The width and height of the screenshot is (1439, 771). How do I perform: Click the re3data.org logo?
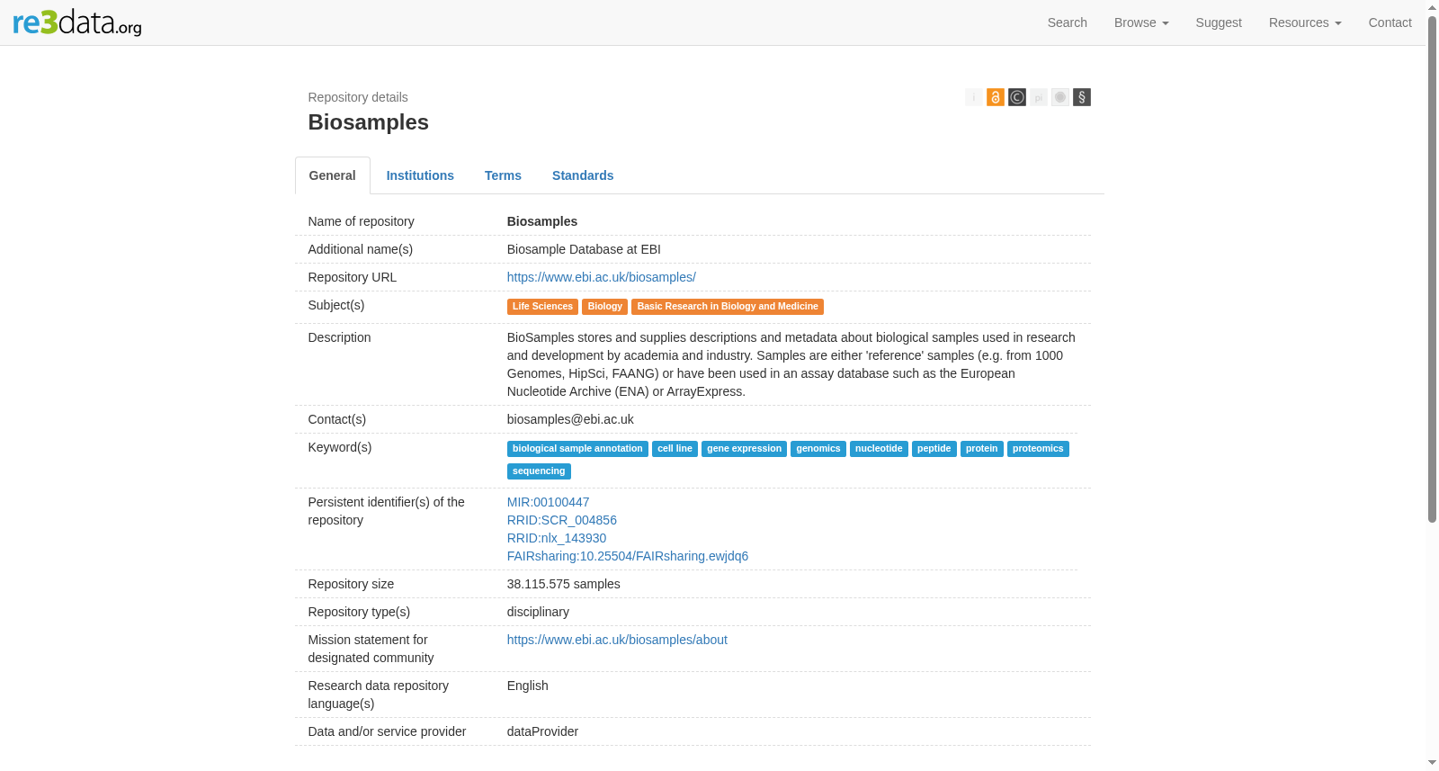[77, 22]
